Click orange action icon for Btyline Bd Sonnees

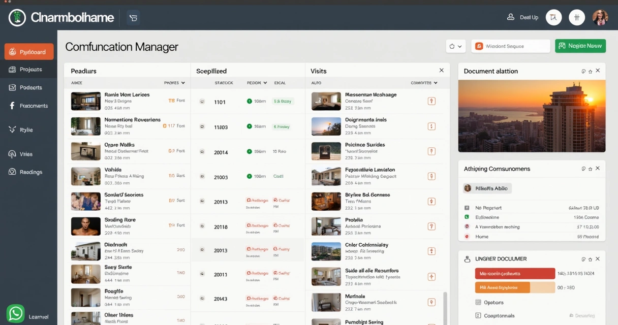pyautogui.click(x=431, y=202)
